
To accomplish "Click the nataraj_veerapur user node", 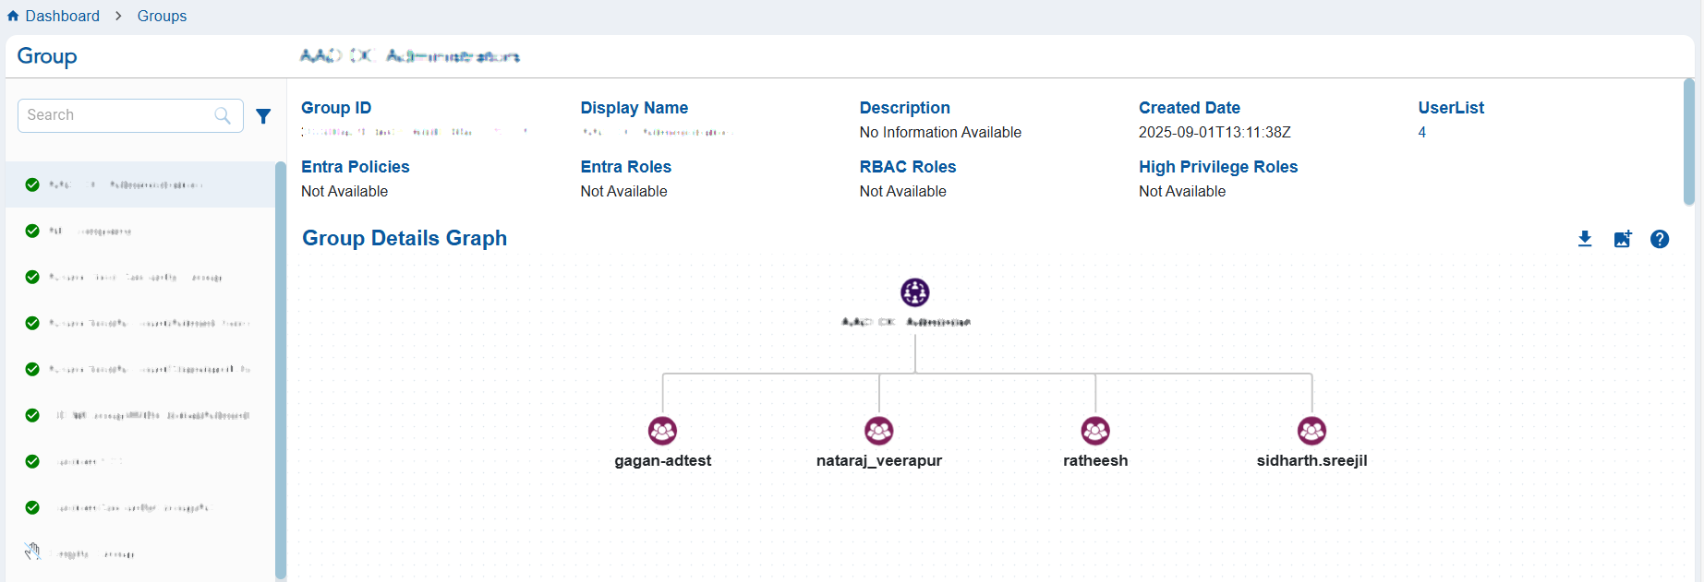I will click(878, 431).
